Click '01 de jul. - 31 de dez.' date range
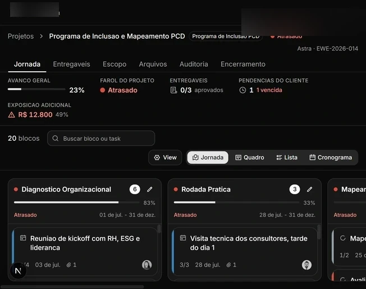Viewport: 366px width, 289px height. 127,215
